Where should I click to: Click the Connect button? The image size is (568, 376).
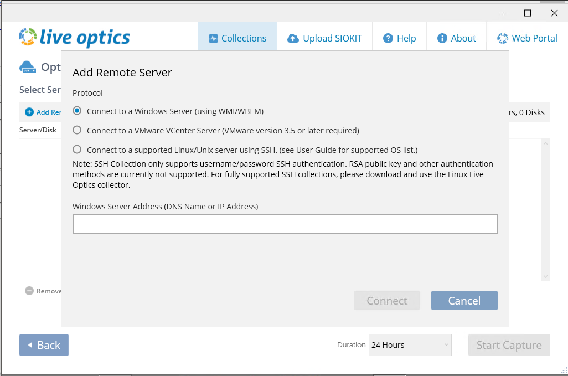coord(386,300)
